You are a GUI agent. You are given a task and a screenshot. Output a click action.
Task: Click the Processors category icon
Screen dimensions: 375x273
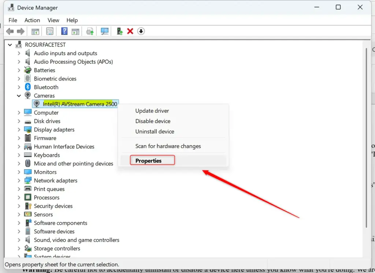tap(28, 197)
